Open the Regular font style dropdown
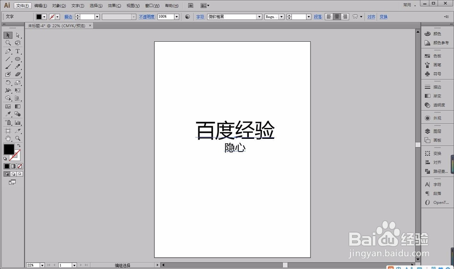Screen dimensions: 454x269 (281, 16)
